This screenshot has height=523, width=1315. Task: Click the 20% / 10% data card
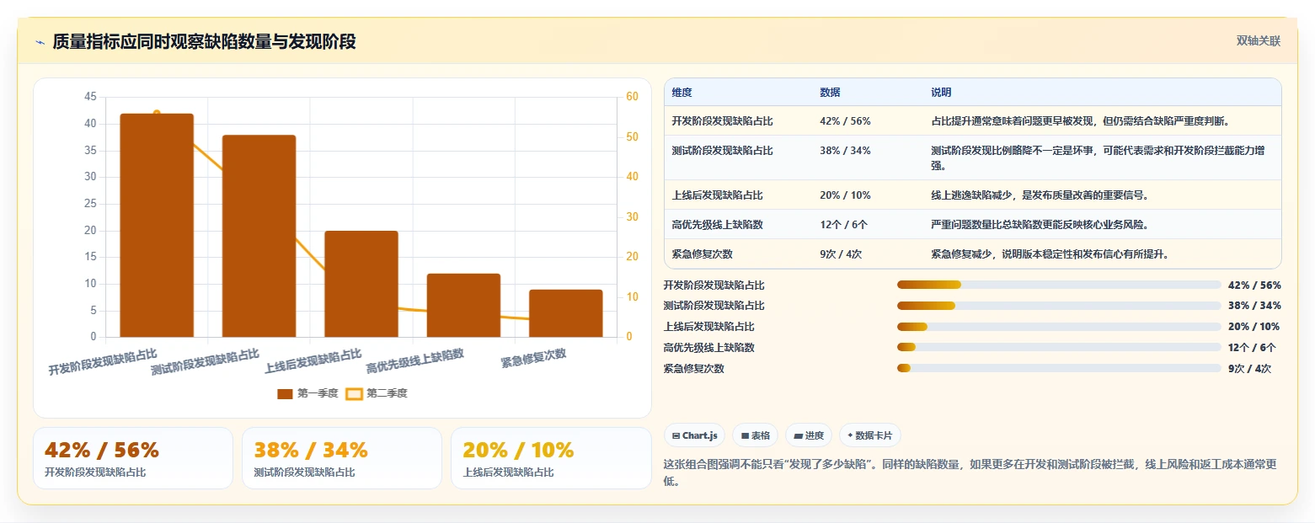(x=551, y=458)
